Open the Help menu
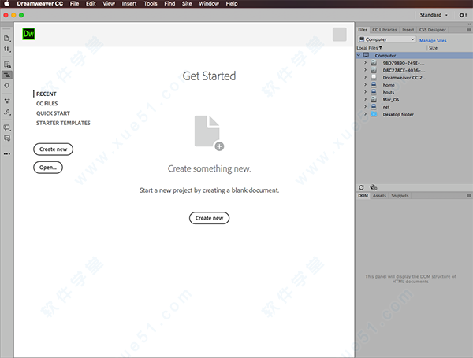Viewport: 473px width, 358px height. click(x=232, y=4)
